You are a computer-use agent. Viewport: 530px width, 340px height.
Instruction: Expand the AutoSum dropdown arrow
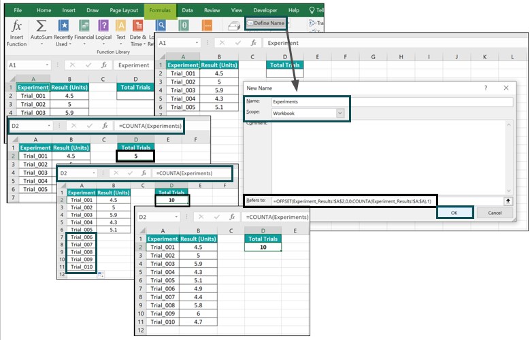point(42,44)
